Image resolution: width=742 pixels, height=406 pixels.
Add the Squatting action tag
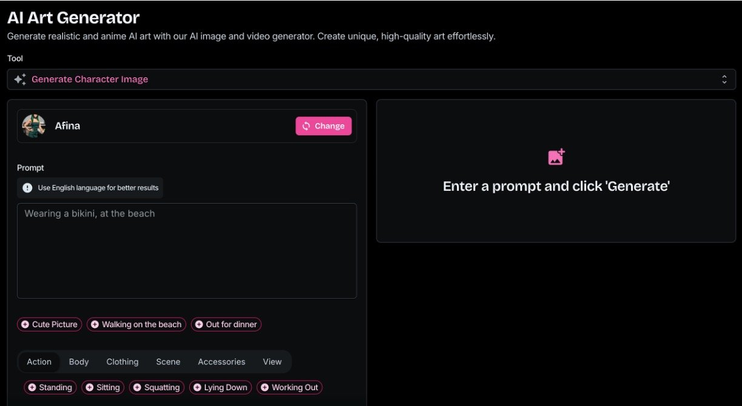(156, 388)
